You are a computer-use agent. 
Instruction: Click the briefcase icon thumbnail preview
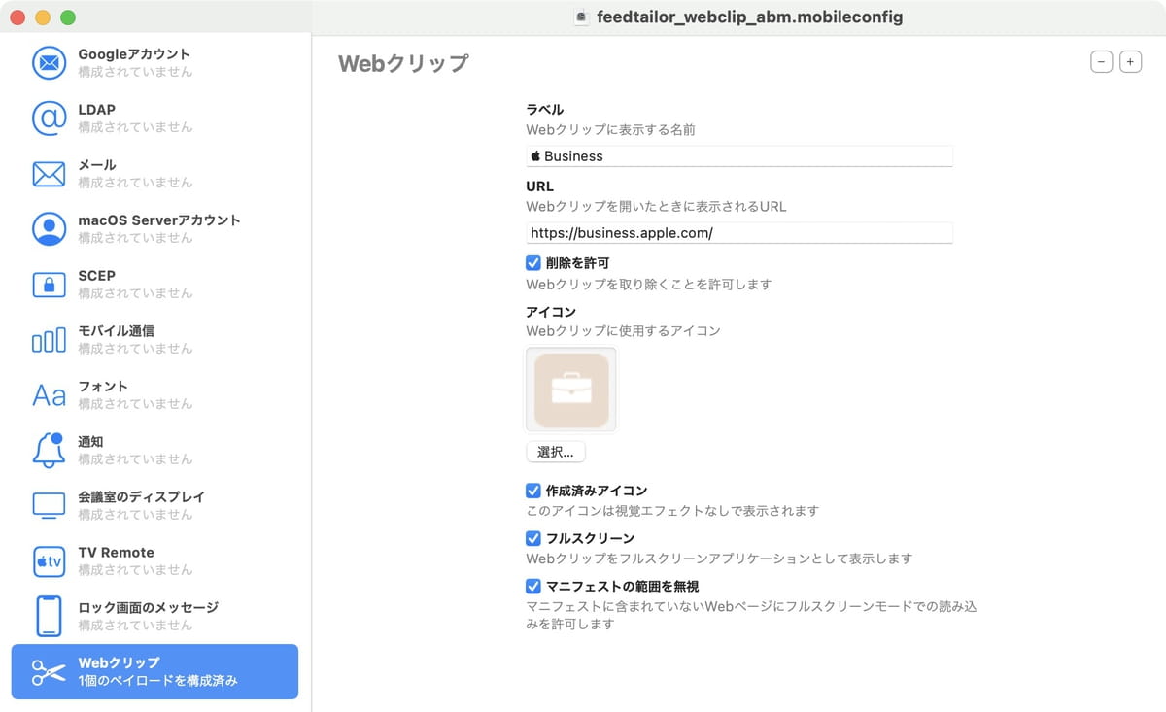571,390
